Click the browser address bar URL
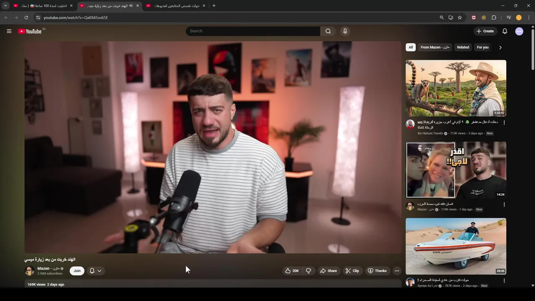Image resolution: width=535 pixels, height=301 pixels. [x=76, y=18]
